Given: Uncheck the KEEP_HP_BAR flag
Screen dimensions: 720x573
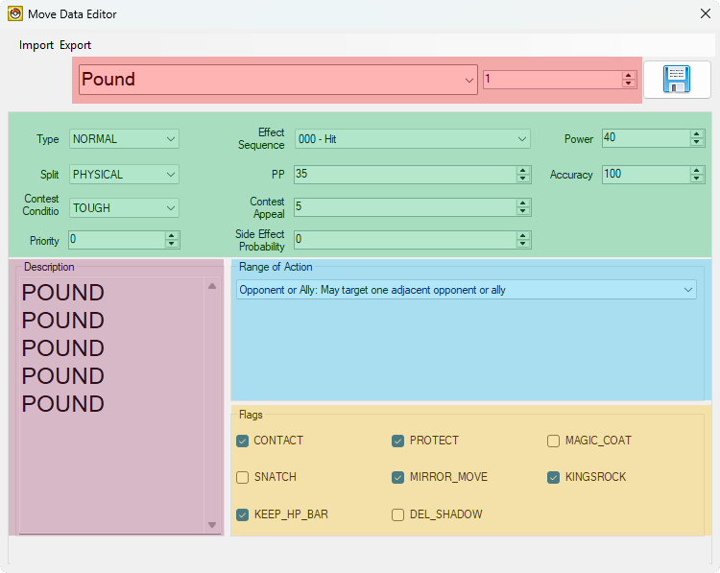Looking at the screenshot, I should pos(243,514).
